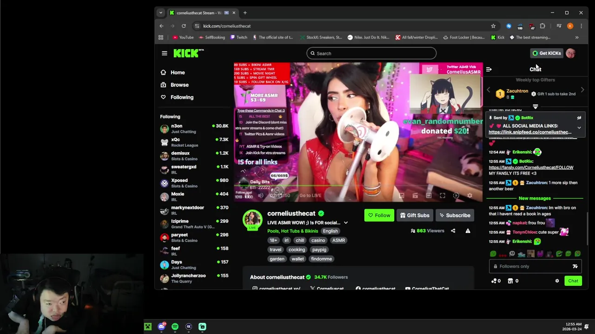Open the YouTube bookmark

[x=183, y=38]
